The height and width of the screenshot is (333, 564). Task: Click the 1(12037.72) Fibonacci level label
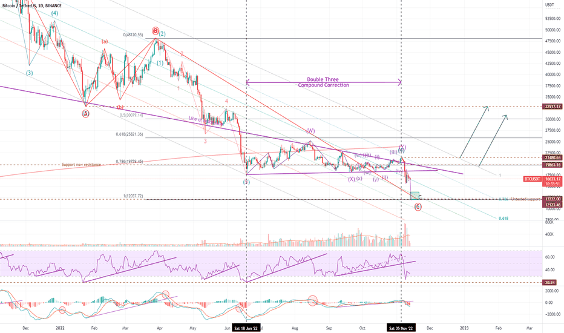pos(133,196)
